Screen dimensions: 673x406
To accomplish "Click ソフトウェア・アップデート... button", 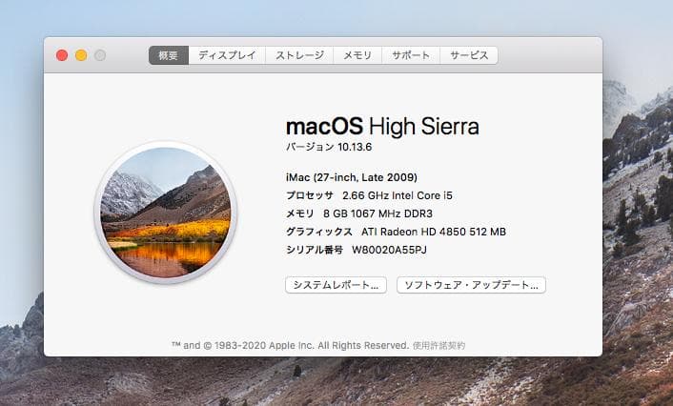I will point(471,285).
